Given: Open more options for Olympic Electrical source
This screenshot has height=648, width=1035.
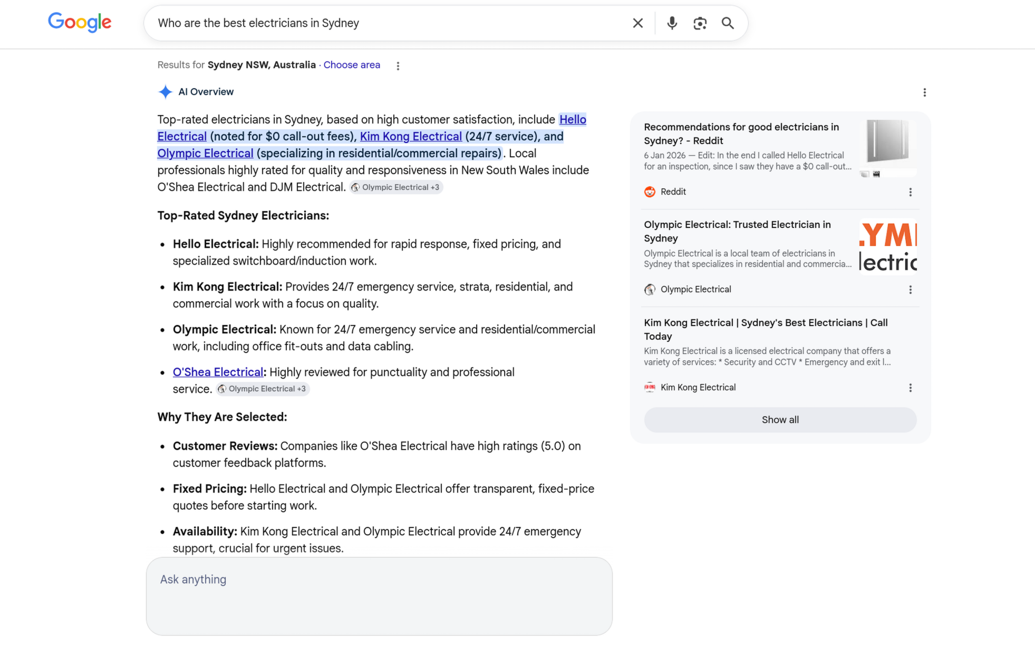Looking at the screenshot, I should pyautogui.click(x=910, y=289).
